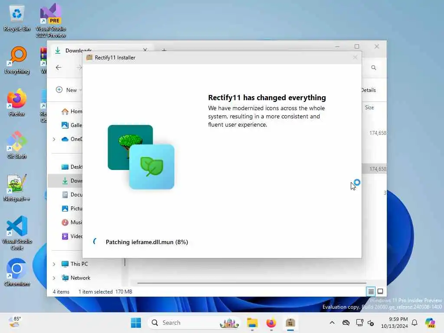The image size is (444, 333).
Task: Click the tree and leaf icon illustration
Action: click(x=141, y=157)
